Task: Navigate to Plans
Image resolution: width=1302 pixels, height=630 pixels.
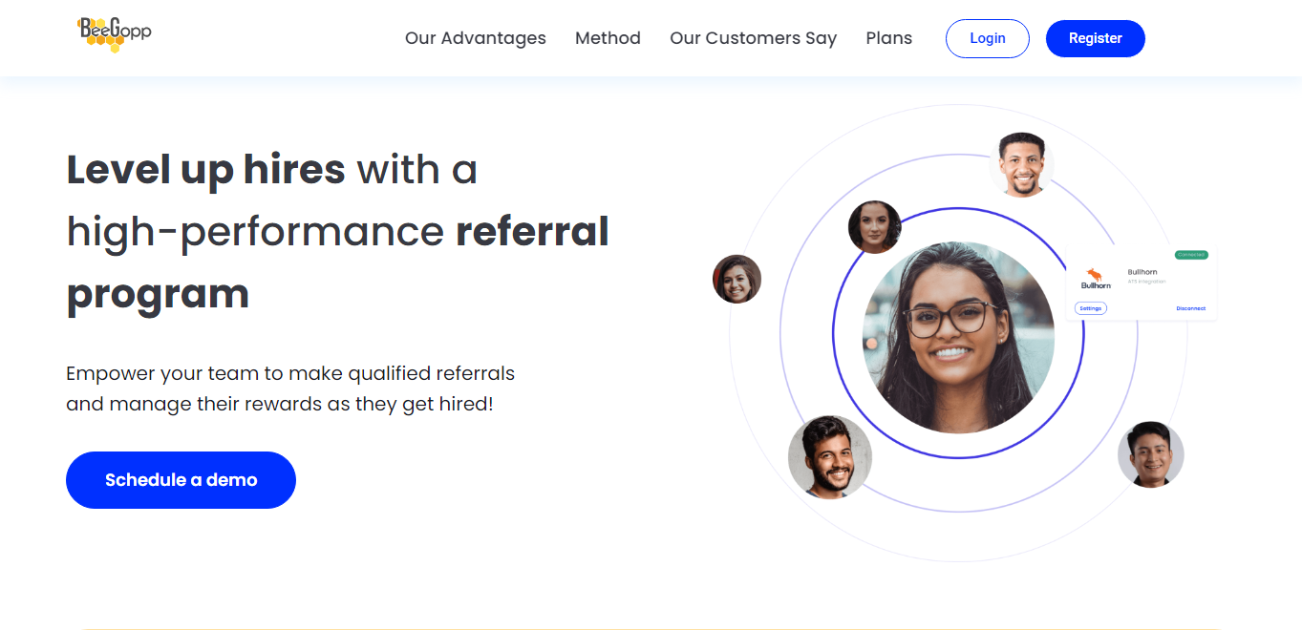Action: click(889, 38)
